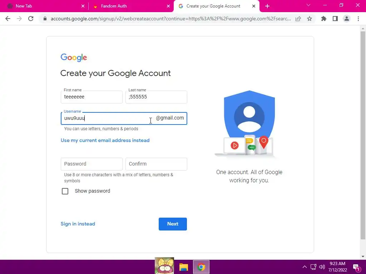This screenshot has width=366, height=274.
Task: Open the cartoon character taskbar icon
Action: 164,265
